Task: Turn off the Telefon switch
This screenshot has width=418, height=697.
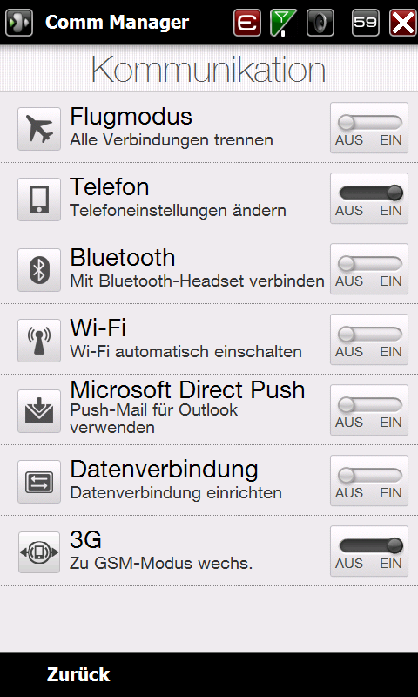Action: pos(369,199)
